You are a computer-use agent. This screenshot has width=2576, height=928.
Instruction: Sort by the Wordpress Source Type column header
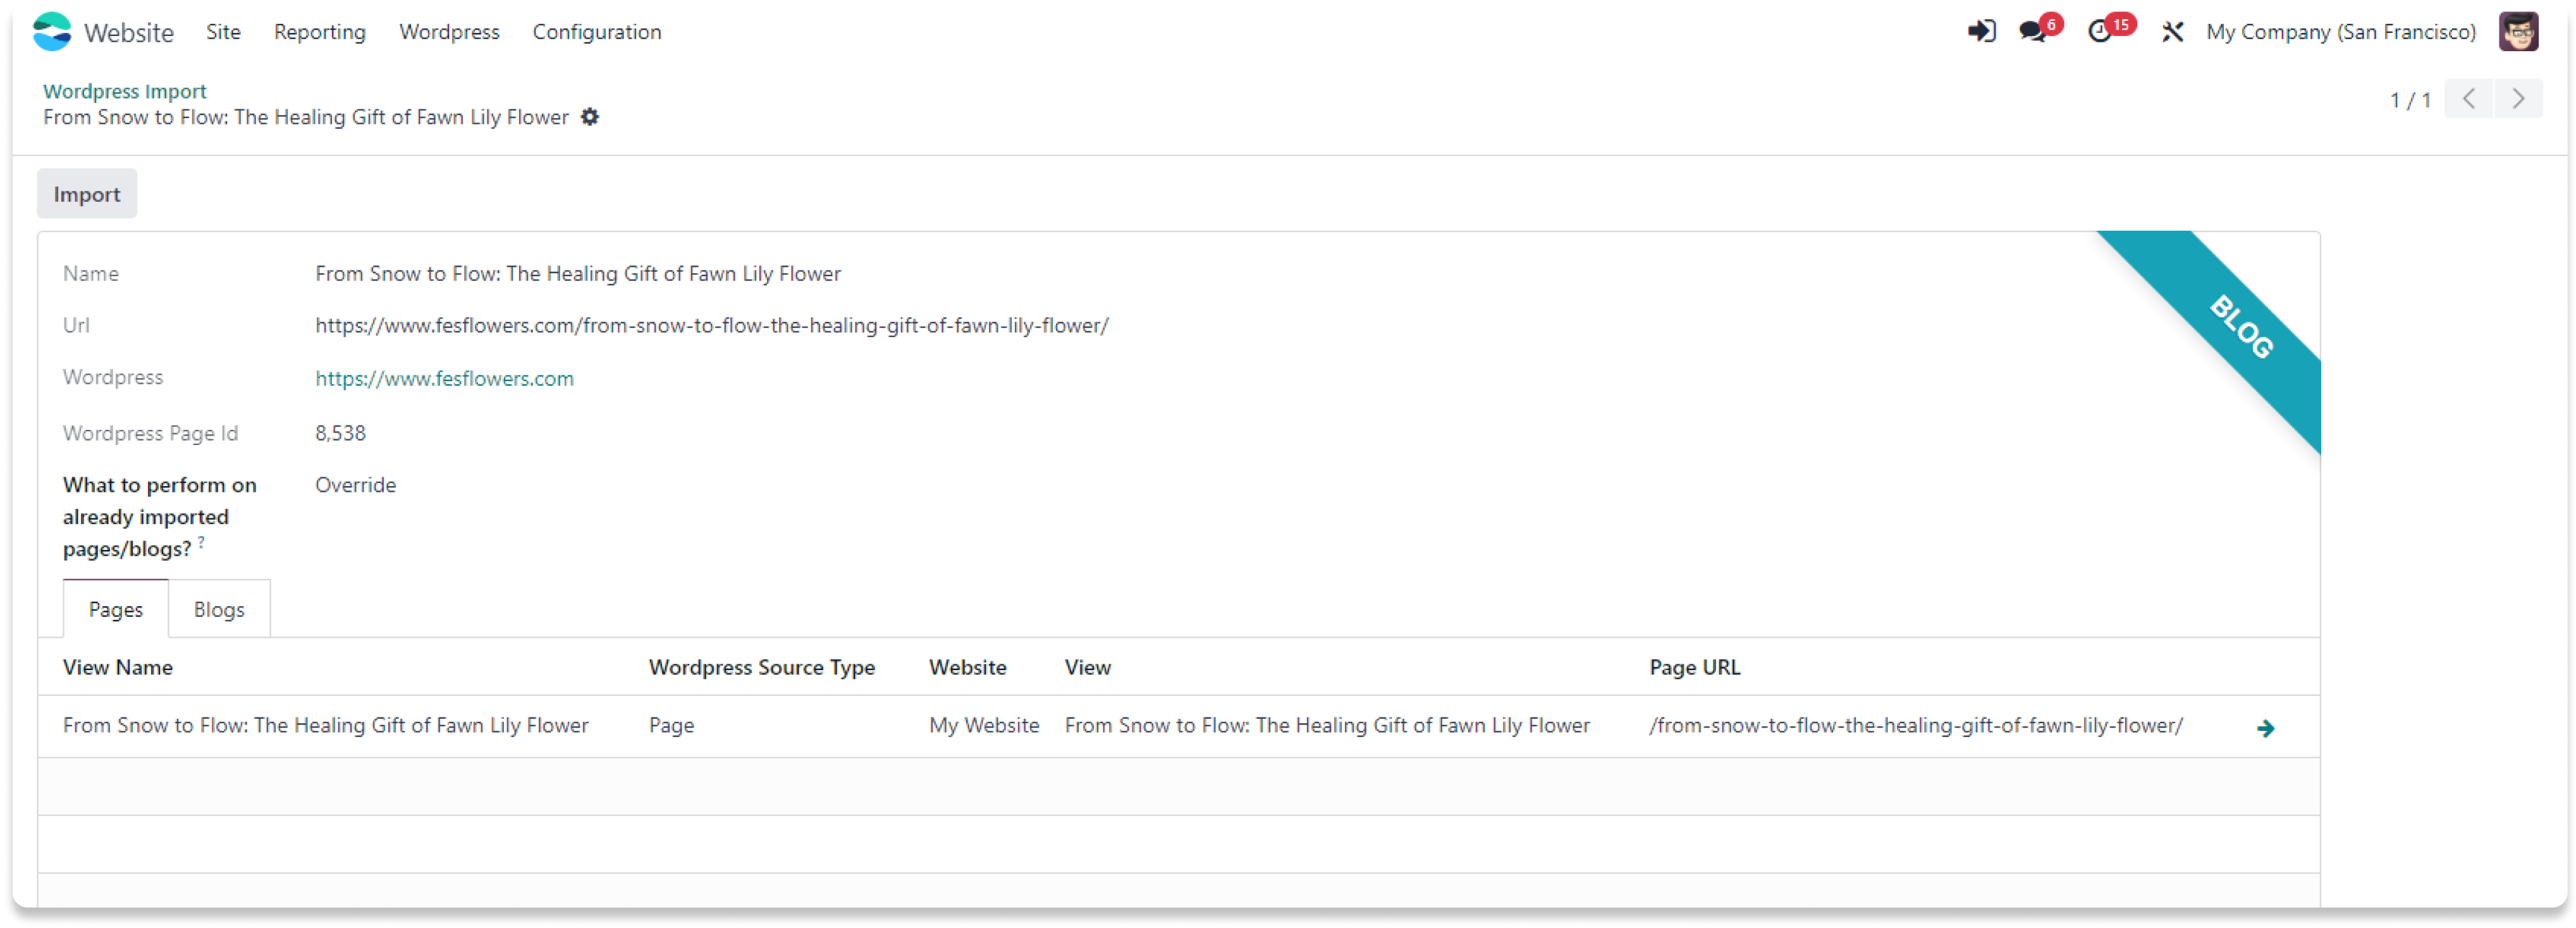pos(762,667)
